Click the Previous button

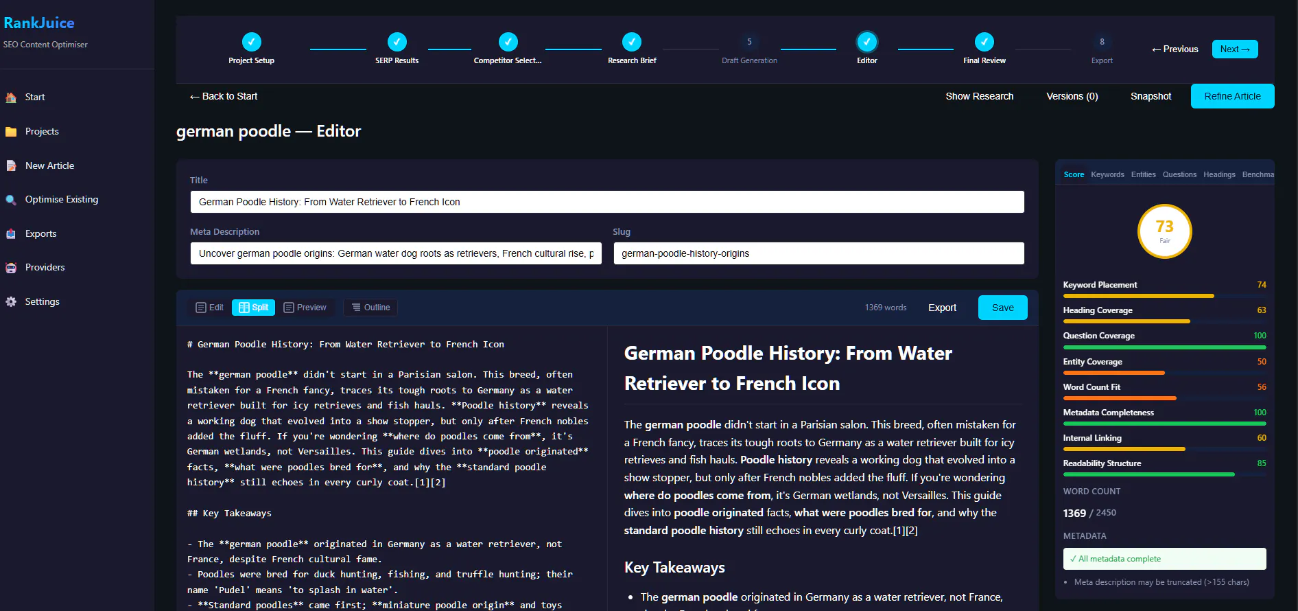coord(1175,49)
